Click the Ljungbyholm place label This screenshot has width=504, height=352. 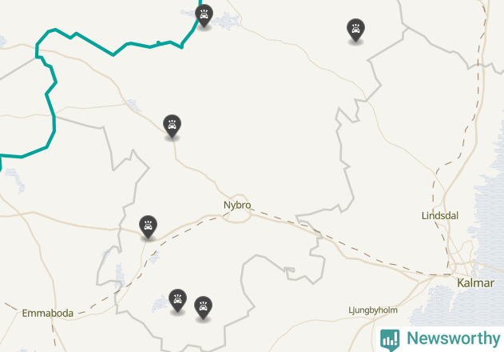pyautogui.click(x=373, y=310)
